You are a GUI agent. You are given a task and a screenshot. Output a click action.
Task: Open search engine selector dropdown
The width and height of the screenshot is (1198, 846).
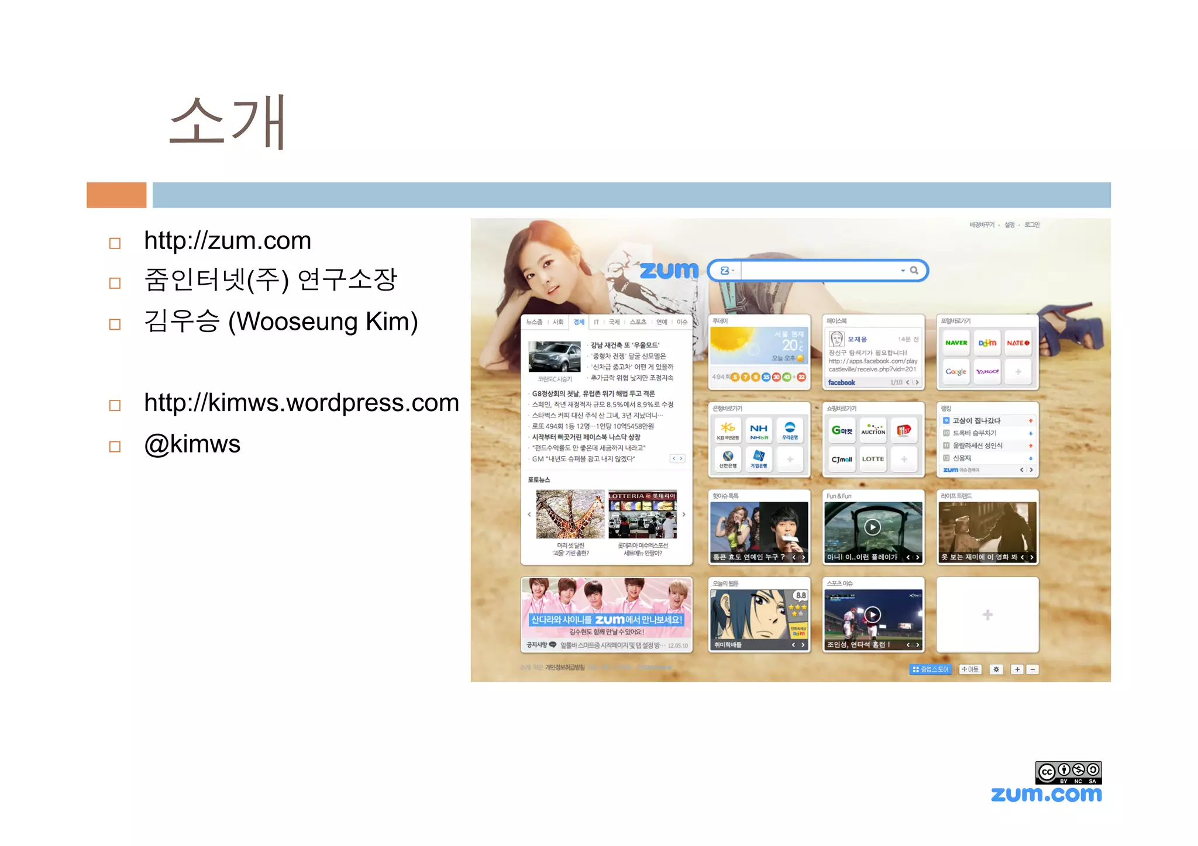pos(727,271)
